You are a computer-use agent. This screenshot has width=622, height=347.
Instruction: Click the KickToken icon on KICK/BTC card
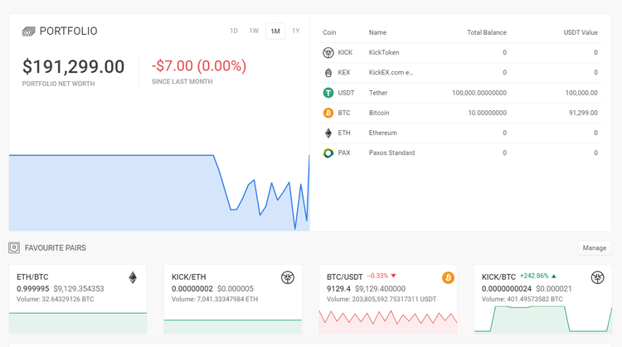pyautogui.click(x=597, y=277)
